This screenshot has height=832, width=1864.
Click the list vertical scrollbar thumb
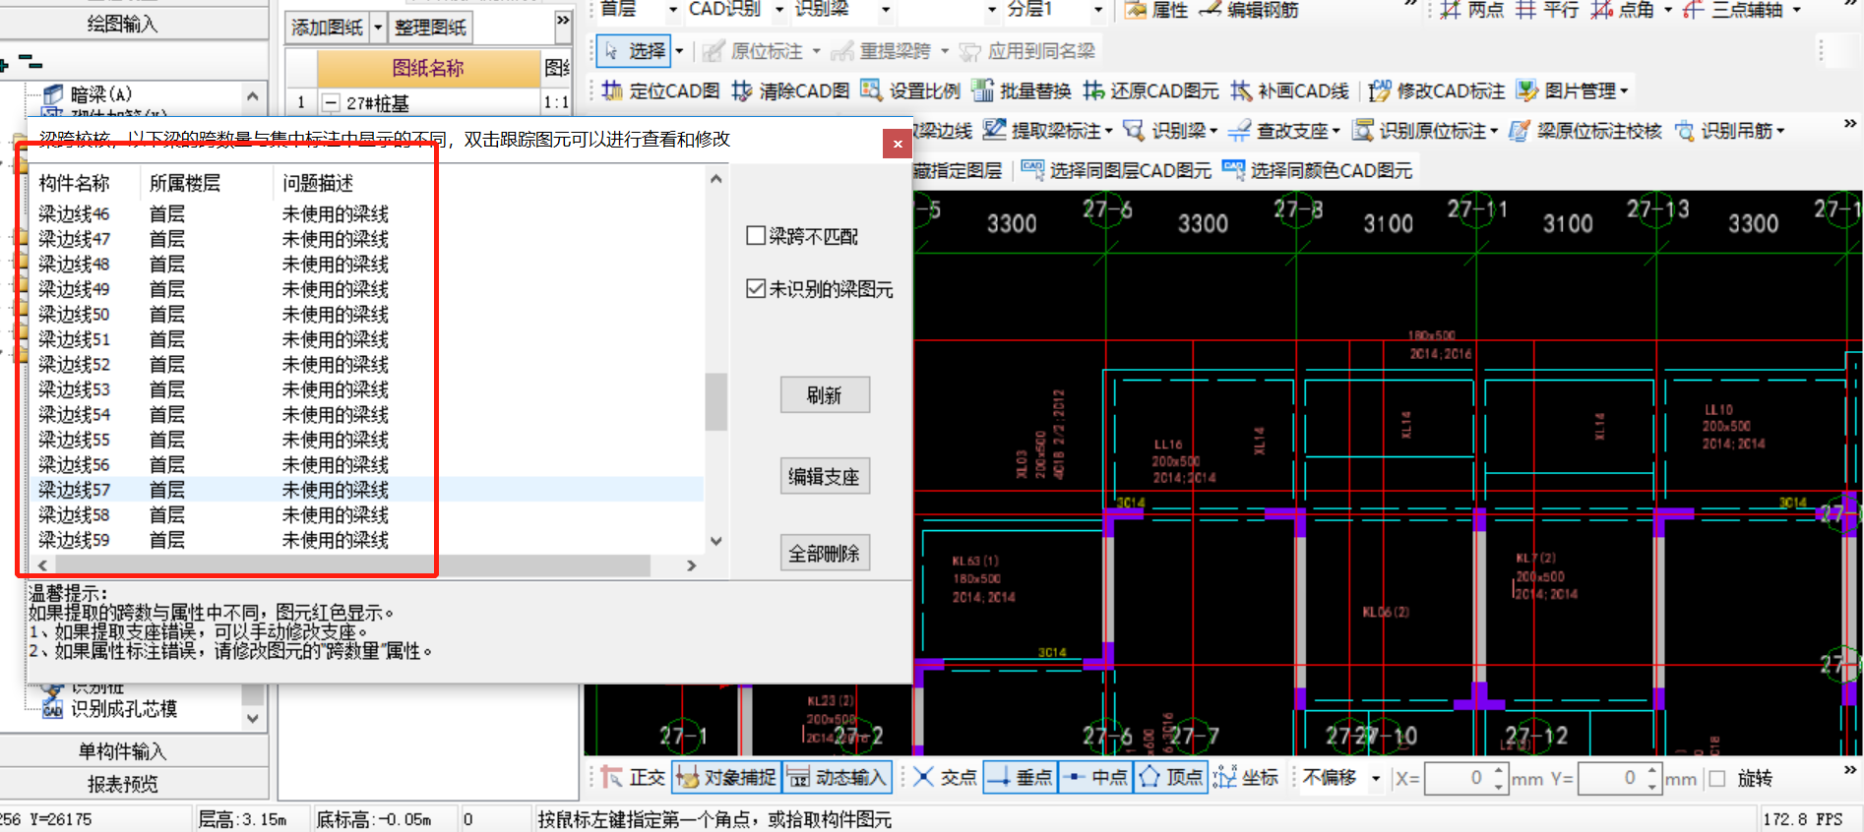click(x=715, y=402)
